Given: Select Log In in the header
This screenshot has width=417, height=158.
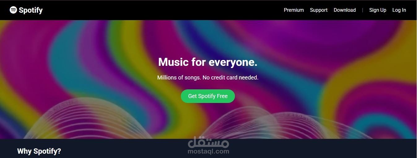Looking at the screenshot, I should click(399, 10).
